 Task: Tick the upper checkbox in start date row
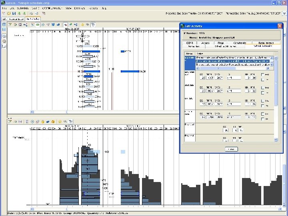pos(262,88)
